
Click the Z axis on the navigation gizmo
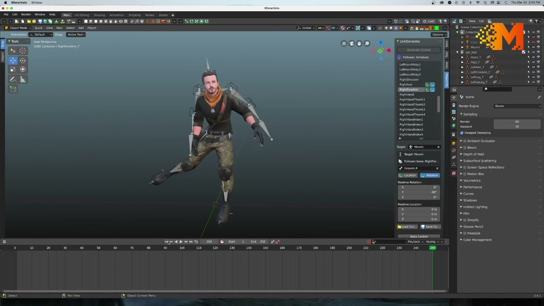381,42
